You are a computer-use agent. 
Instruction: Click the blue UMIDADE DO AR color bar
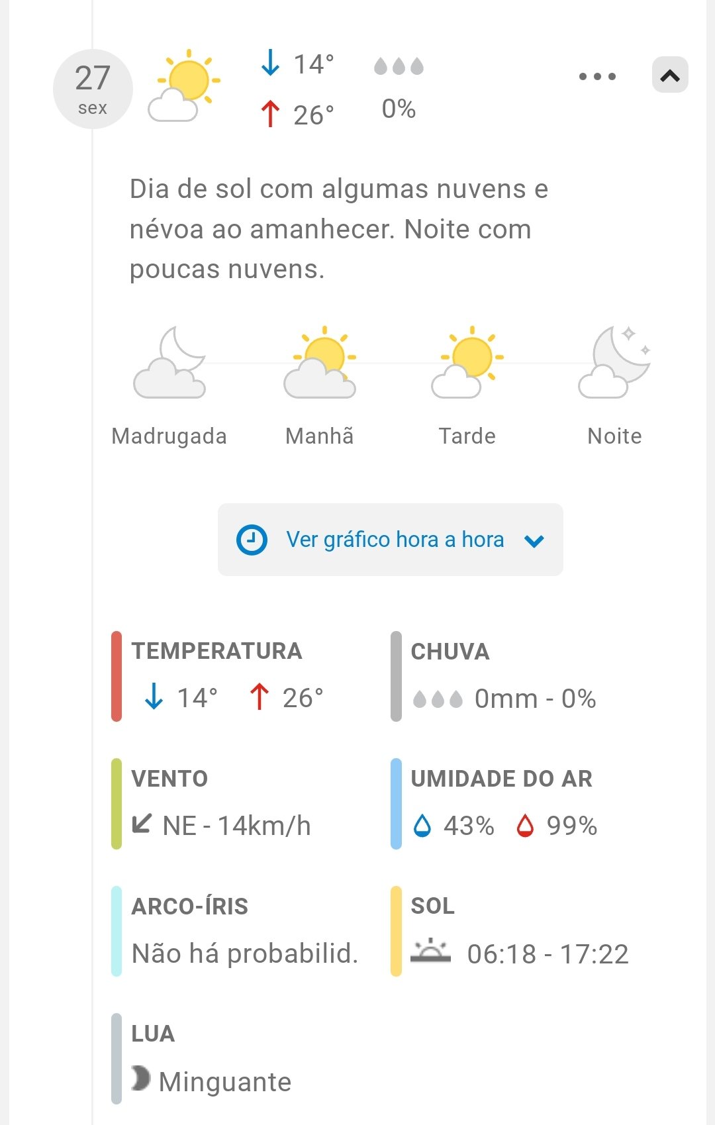coord(396,803)
